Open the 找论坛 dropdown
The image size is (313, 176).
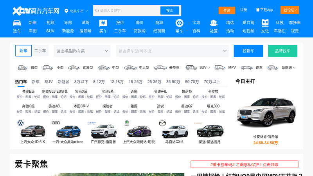[x=290, y=10]
